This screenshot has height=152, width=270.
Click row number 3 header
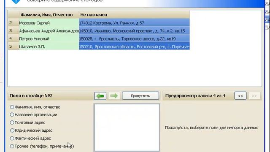point(13,31)
